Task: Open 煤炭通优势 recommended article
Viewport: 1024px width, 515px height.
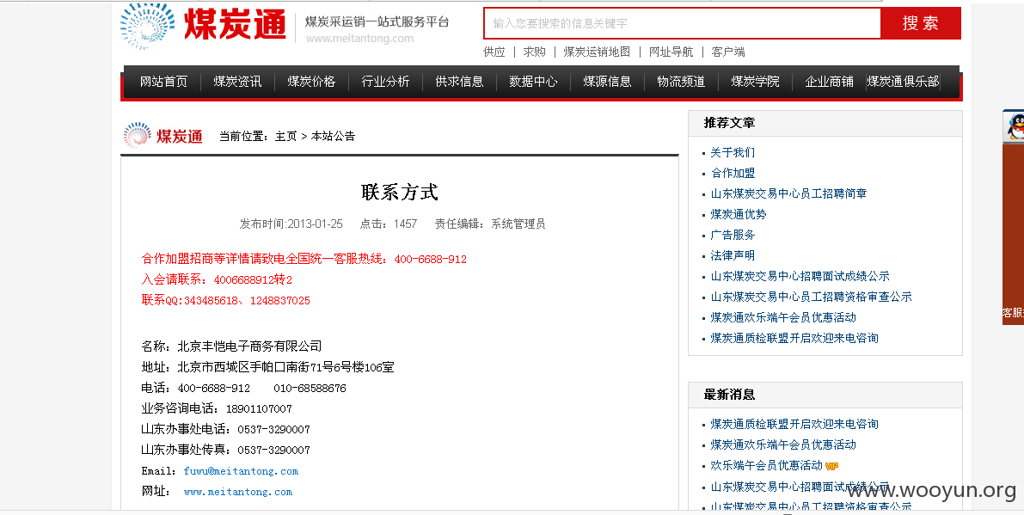Action: [739, 214]
